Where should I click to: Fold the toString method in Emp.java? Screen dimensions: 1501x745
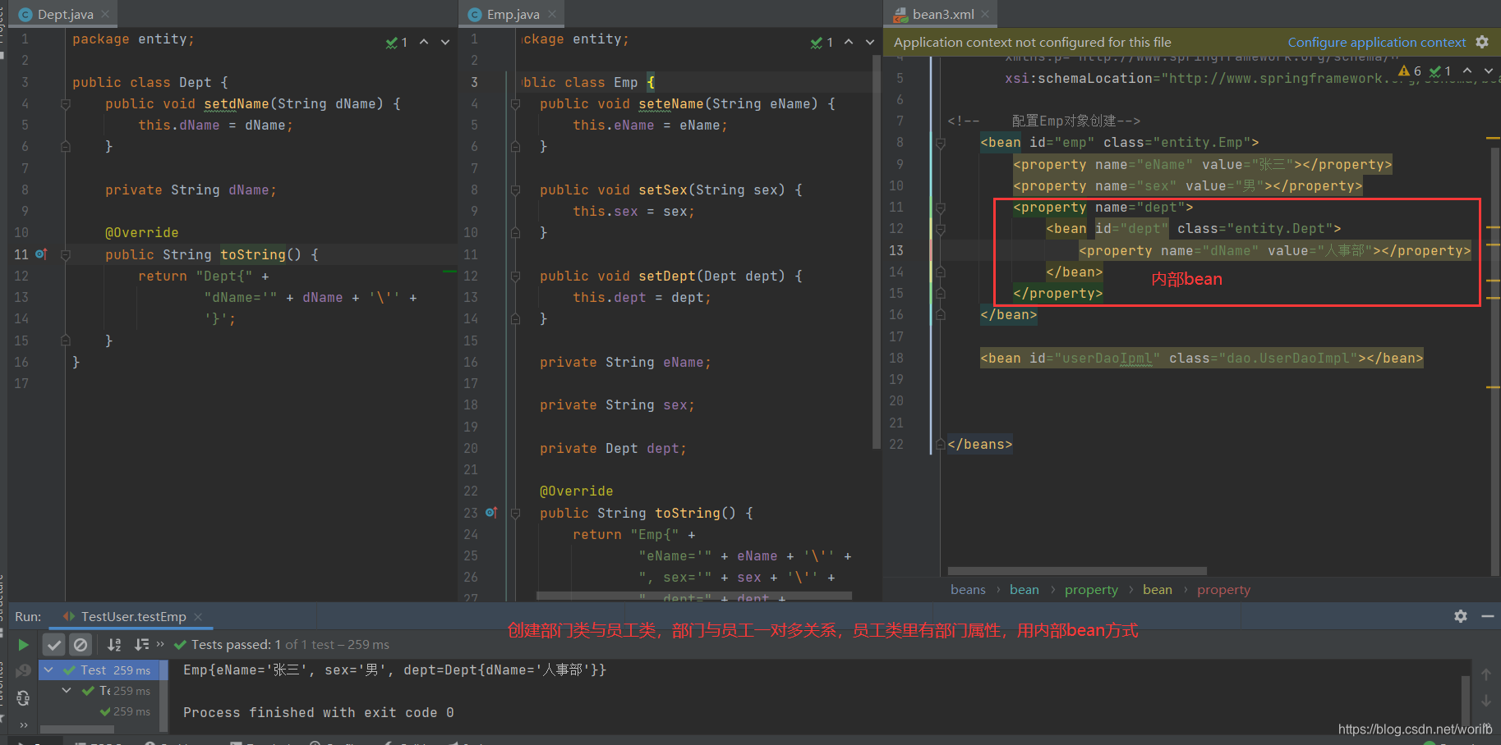point(515,513)
